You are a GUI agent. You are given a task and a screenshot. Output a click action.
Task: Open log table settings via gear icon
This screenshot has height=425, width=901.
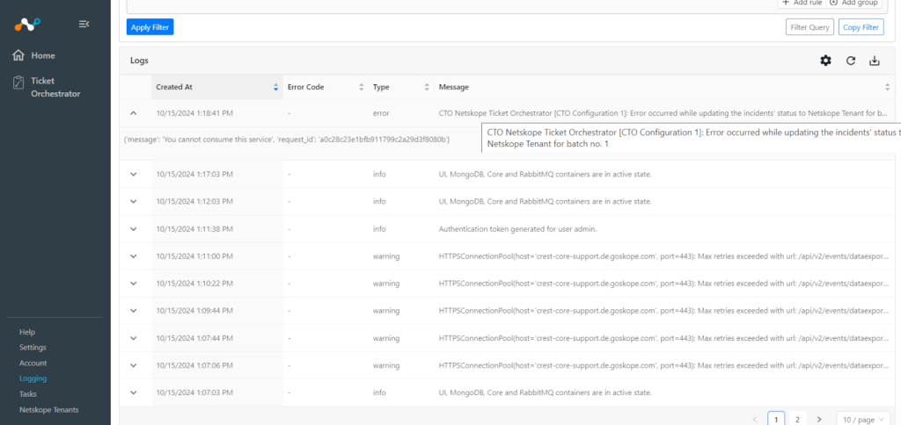coord(825,61)
